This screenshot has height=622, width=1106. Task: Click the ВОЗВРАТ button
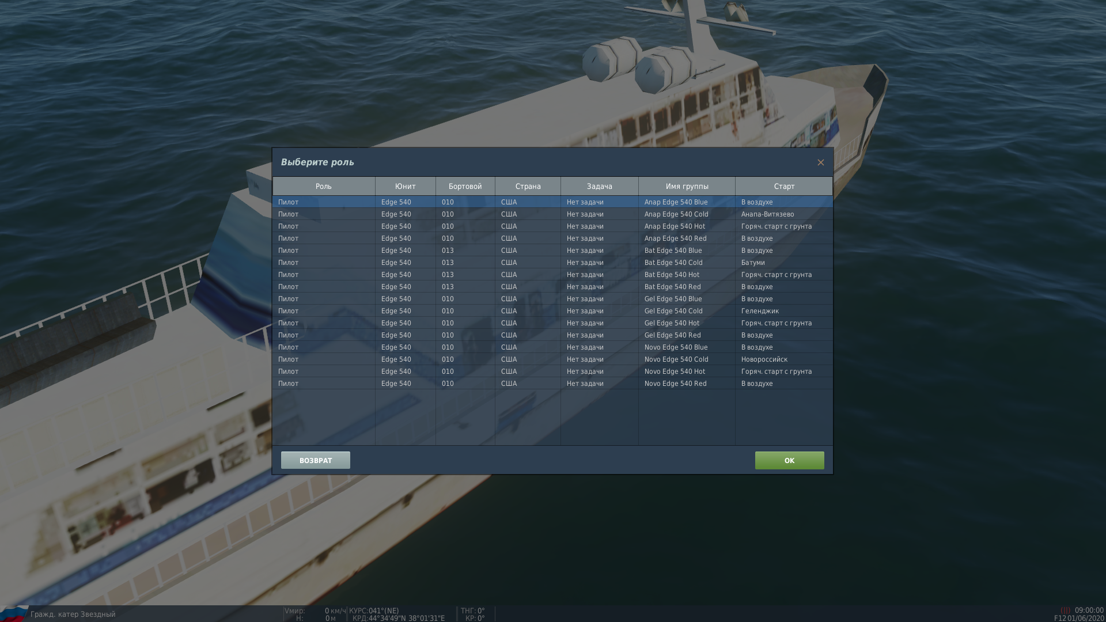315,460
